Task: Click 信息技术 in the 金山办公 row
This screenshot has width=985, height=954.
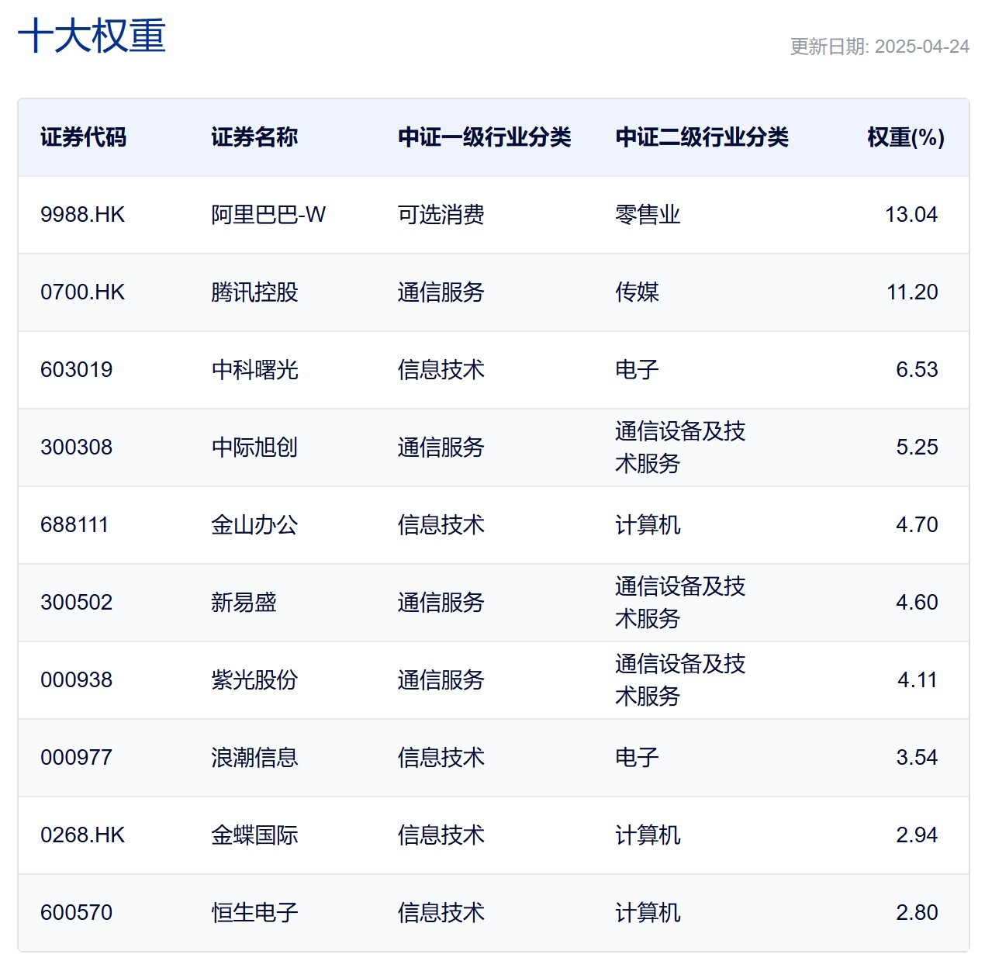Action: 441,525
